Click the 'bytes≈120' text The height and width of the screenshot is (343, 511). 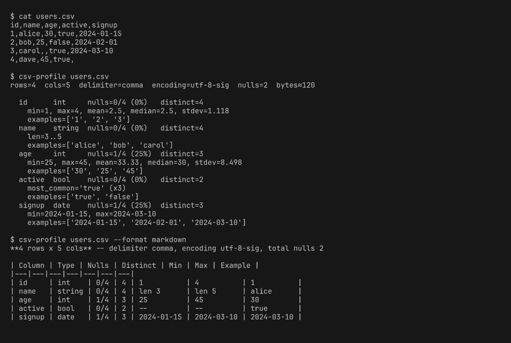click(296, 85)
